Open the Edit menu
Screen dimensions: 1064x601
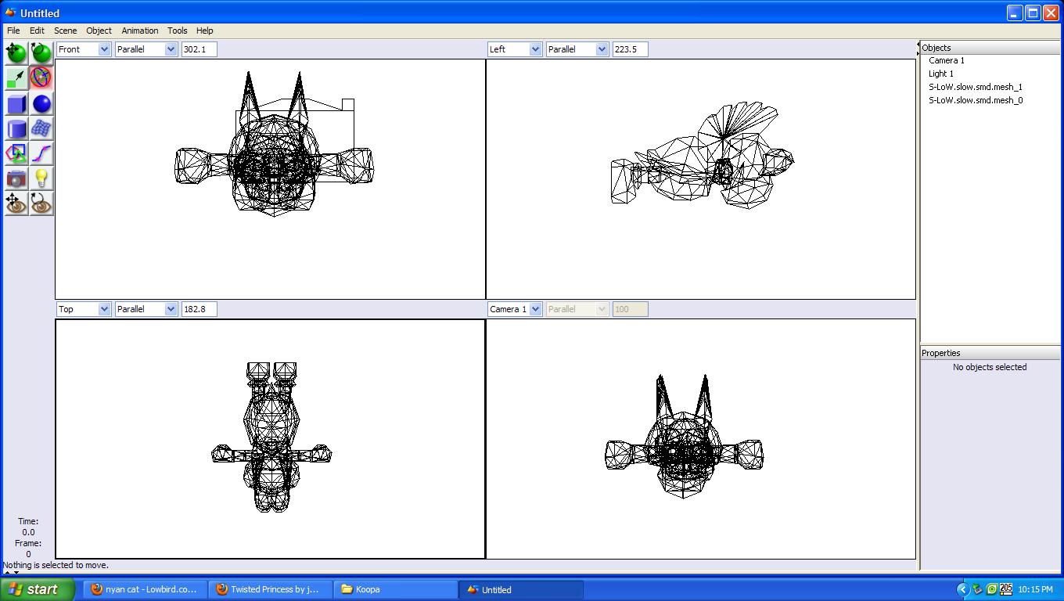click(37, 31)
